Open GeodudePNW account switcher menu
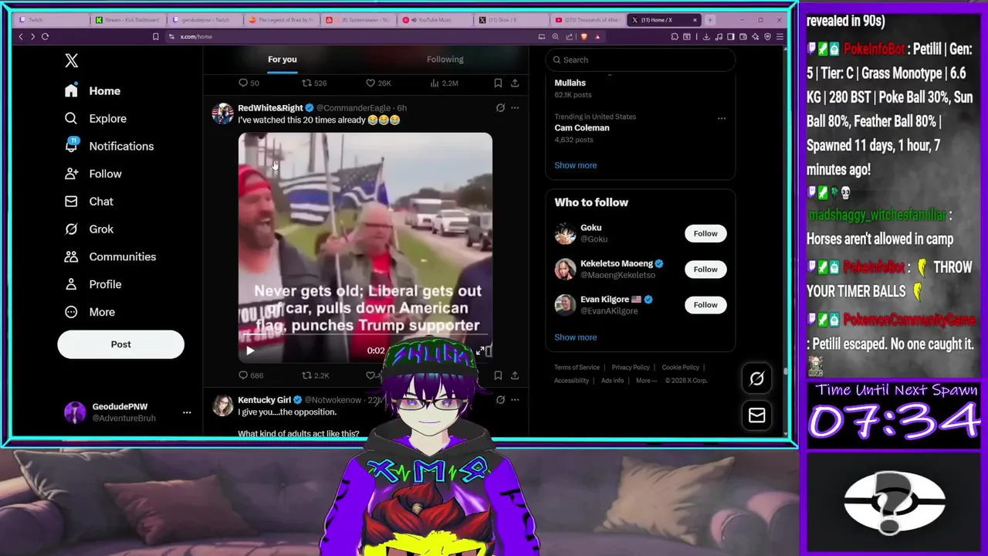This screenshot has width=988, height=556. click(127, 412)
